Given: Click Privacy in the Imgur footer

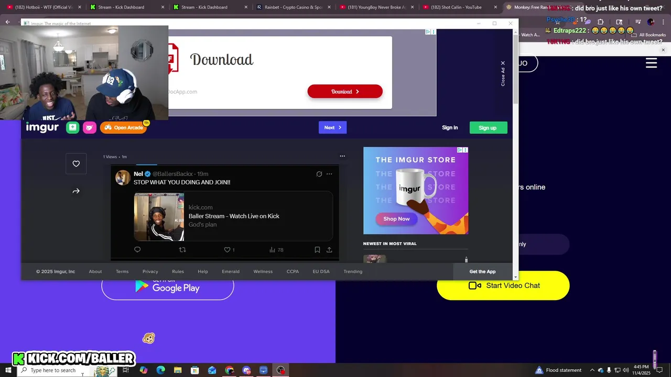Looking at the screenshot, I should [x=150, y=271].
